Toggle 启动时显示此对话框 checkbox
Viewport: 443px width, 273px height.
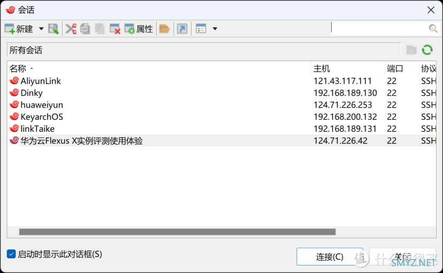tap(11, 254)
